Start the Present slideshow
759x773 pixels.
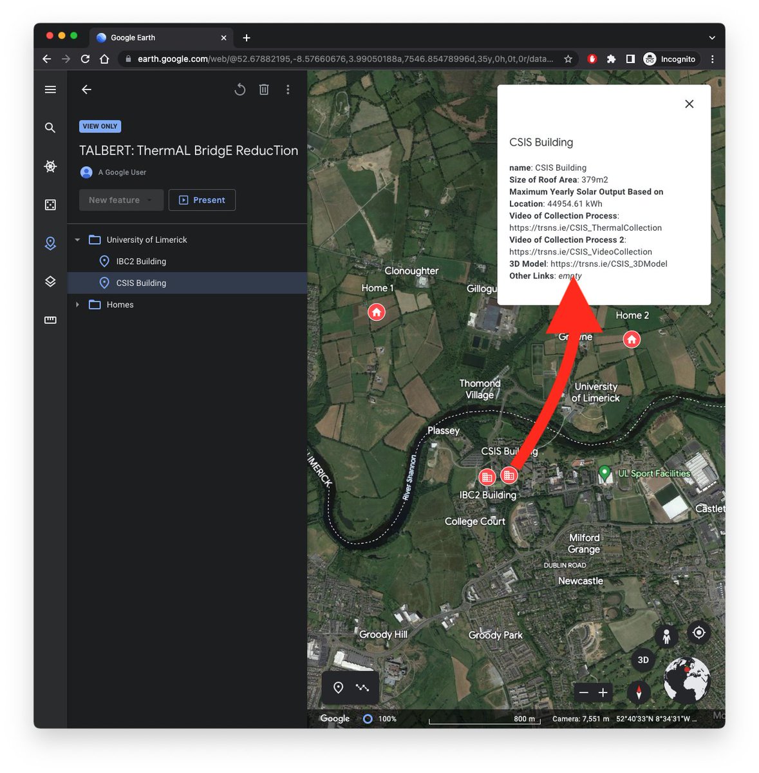point(202,200)
